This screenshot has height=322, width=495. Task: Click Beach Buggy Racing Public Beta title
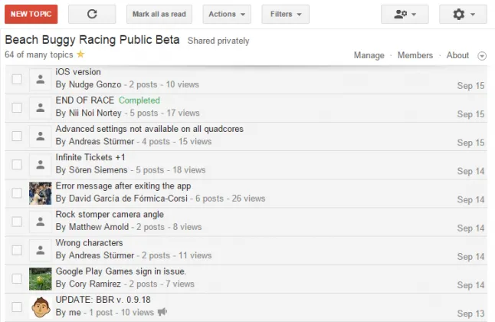click(92, 40)
